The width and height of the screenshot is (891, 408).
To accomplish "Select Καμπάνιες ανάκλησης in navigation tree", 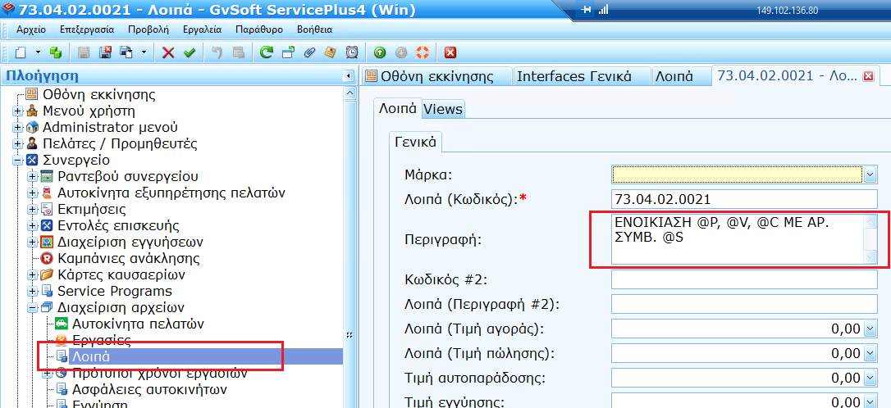I will (126, 259).
